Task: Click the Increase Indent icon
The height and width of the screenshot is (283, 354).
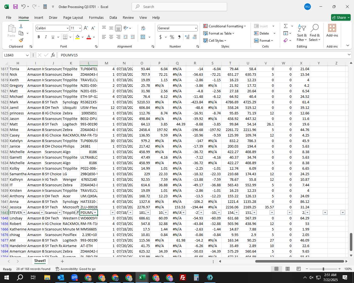Action: 133,37
